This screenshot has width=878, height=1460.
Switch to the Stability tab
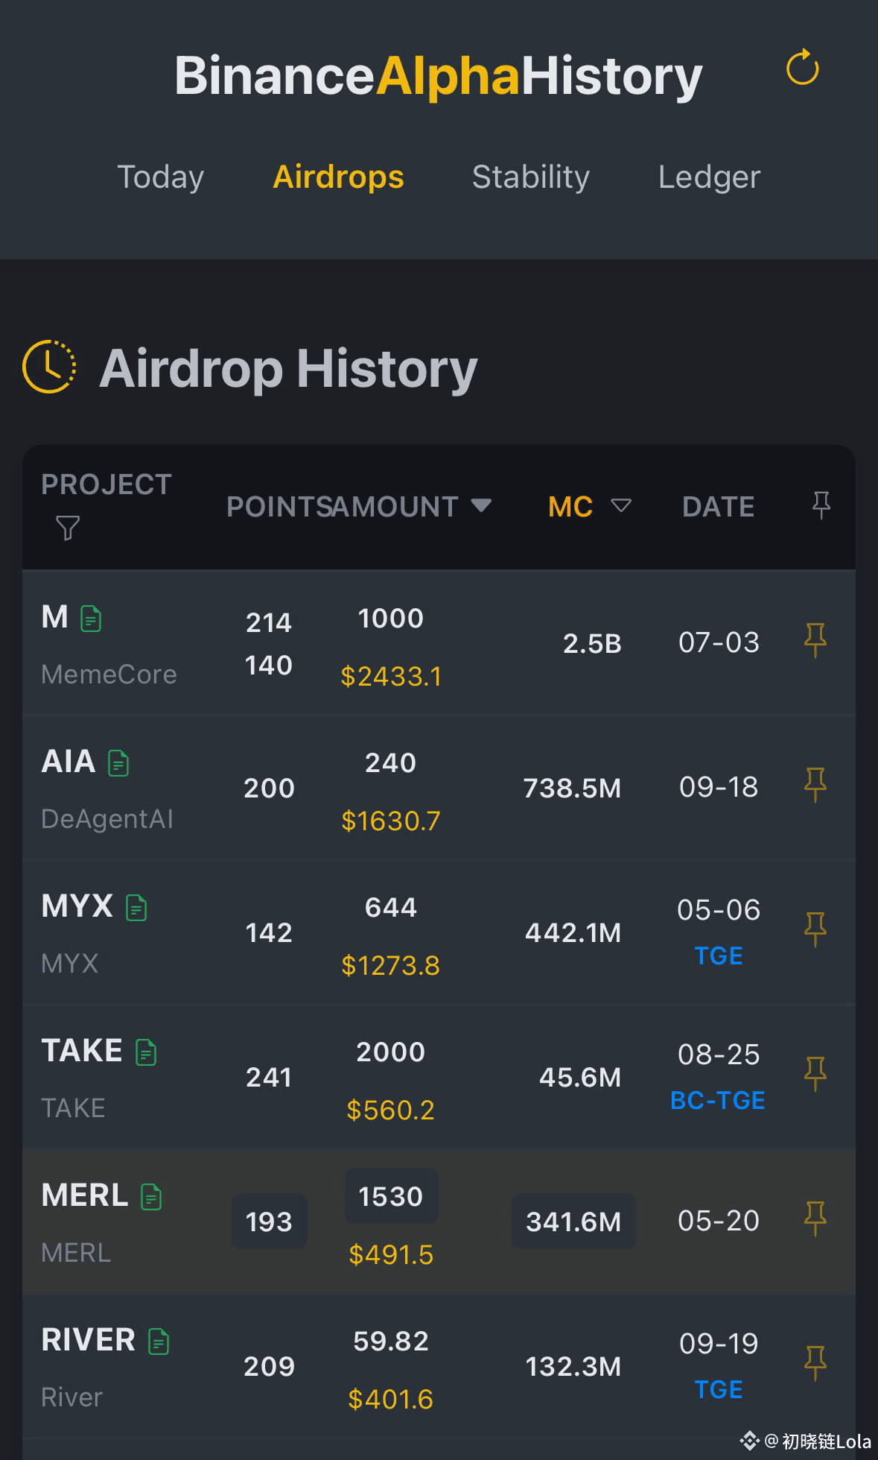click(x=530, y=177)
